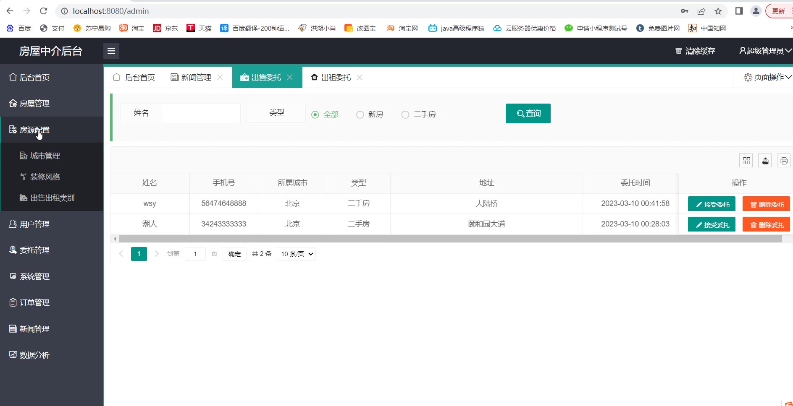Focus the 姓名 search input field
The height and width of the screenshot is (406, 793).
click(201, 113)
